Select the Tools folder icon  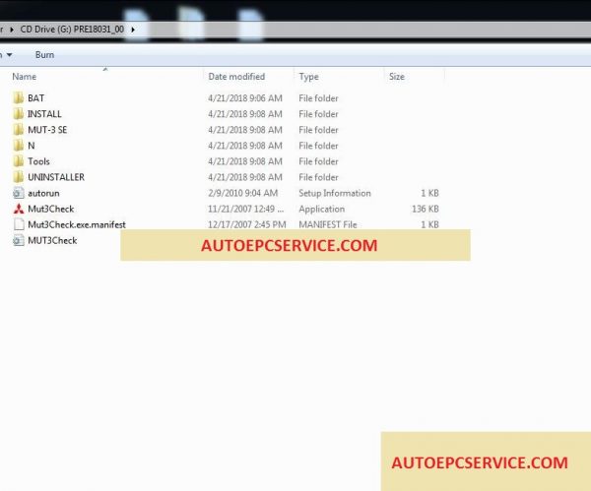click(x=18, y=161)
